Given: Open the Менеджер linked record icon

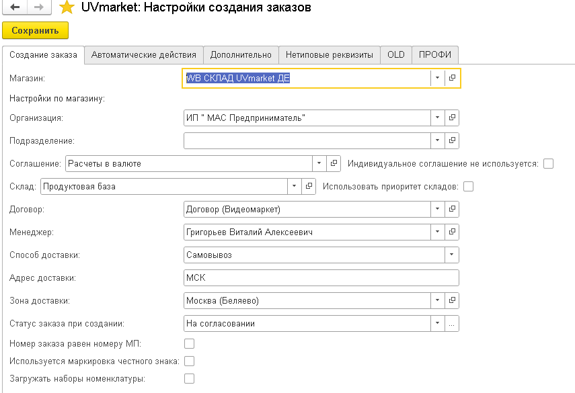Looking at the screenshot, I should coord(452,232).
